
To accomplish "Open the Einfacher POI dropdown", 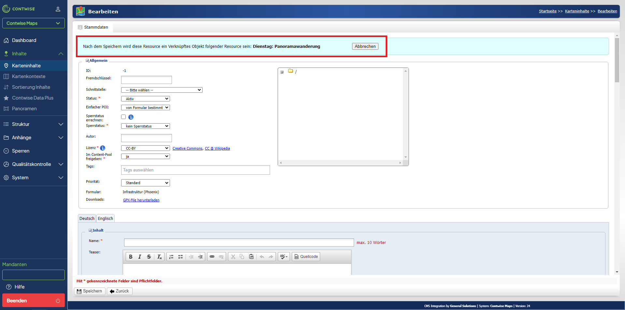I will (x=146, y=108).
